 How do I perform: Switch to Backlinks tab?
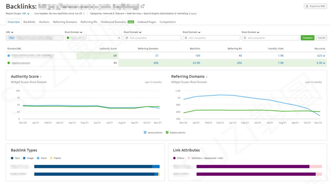[29, 22]
